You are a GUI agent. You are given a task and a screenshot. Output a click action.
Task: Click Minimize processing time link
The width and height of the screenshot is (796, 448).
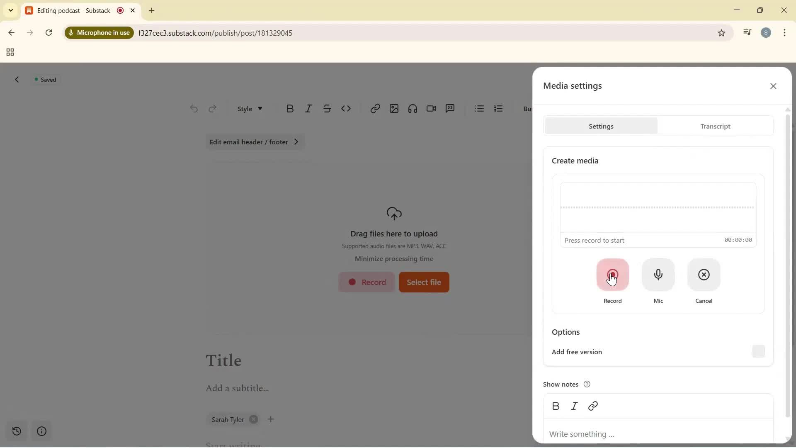pyautogui.click(x=393, y=258)
